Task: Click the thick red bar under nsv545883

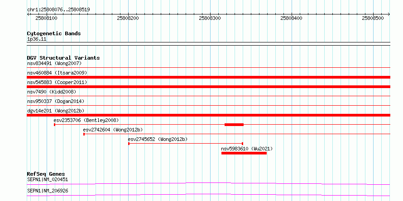Action: [208, 87]
